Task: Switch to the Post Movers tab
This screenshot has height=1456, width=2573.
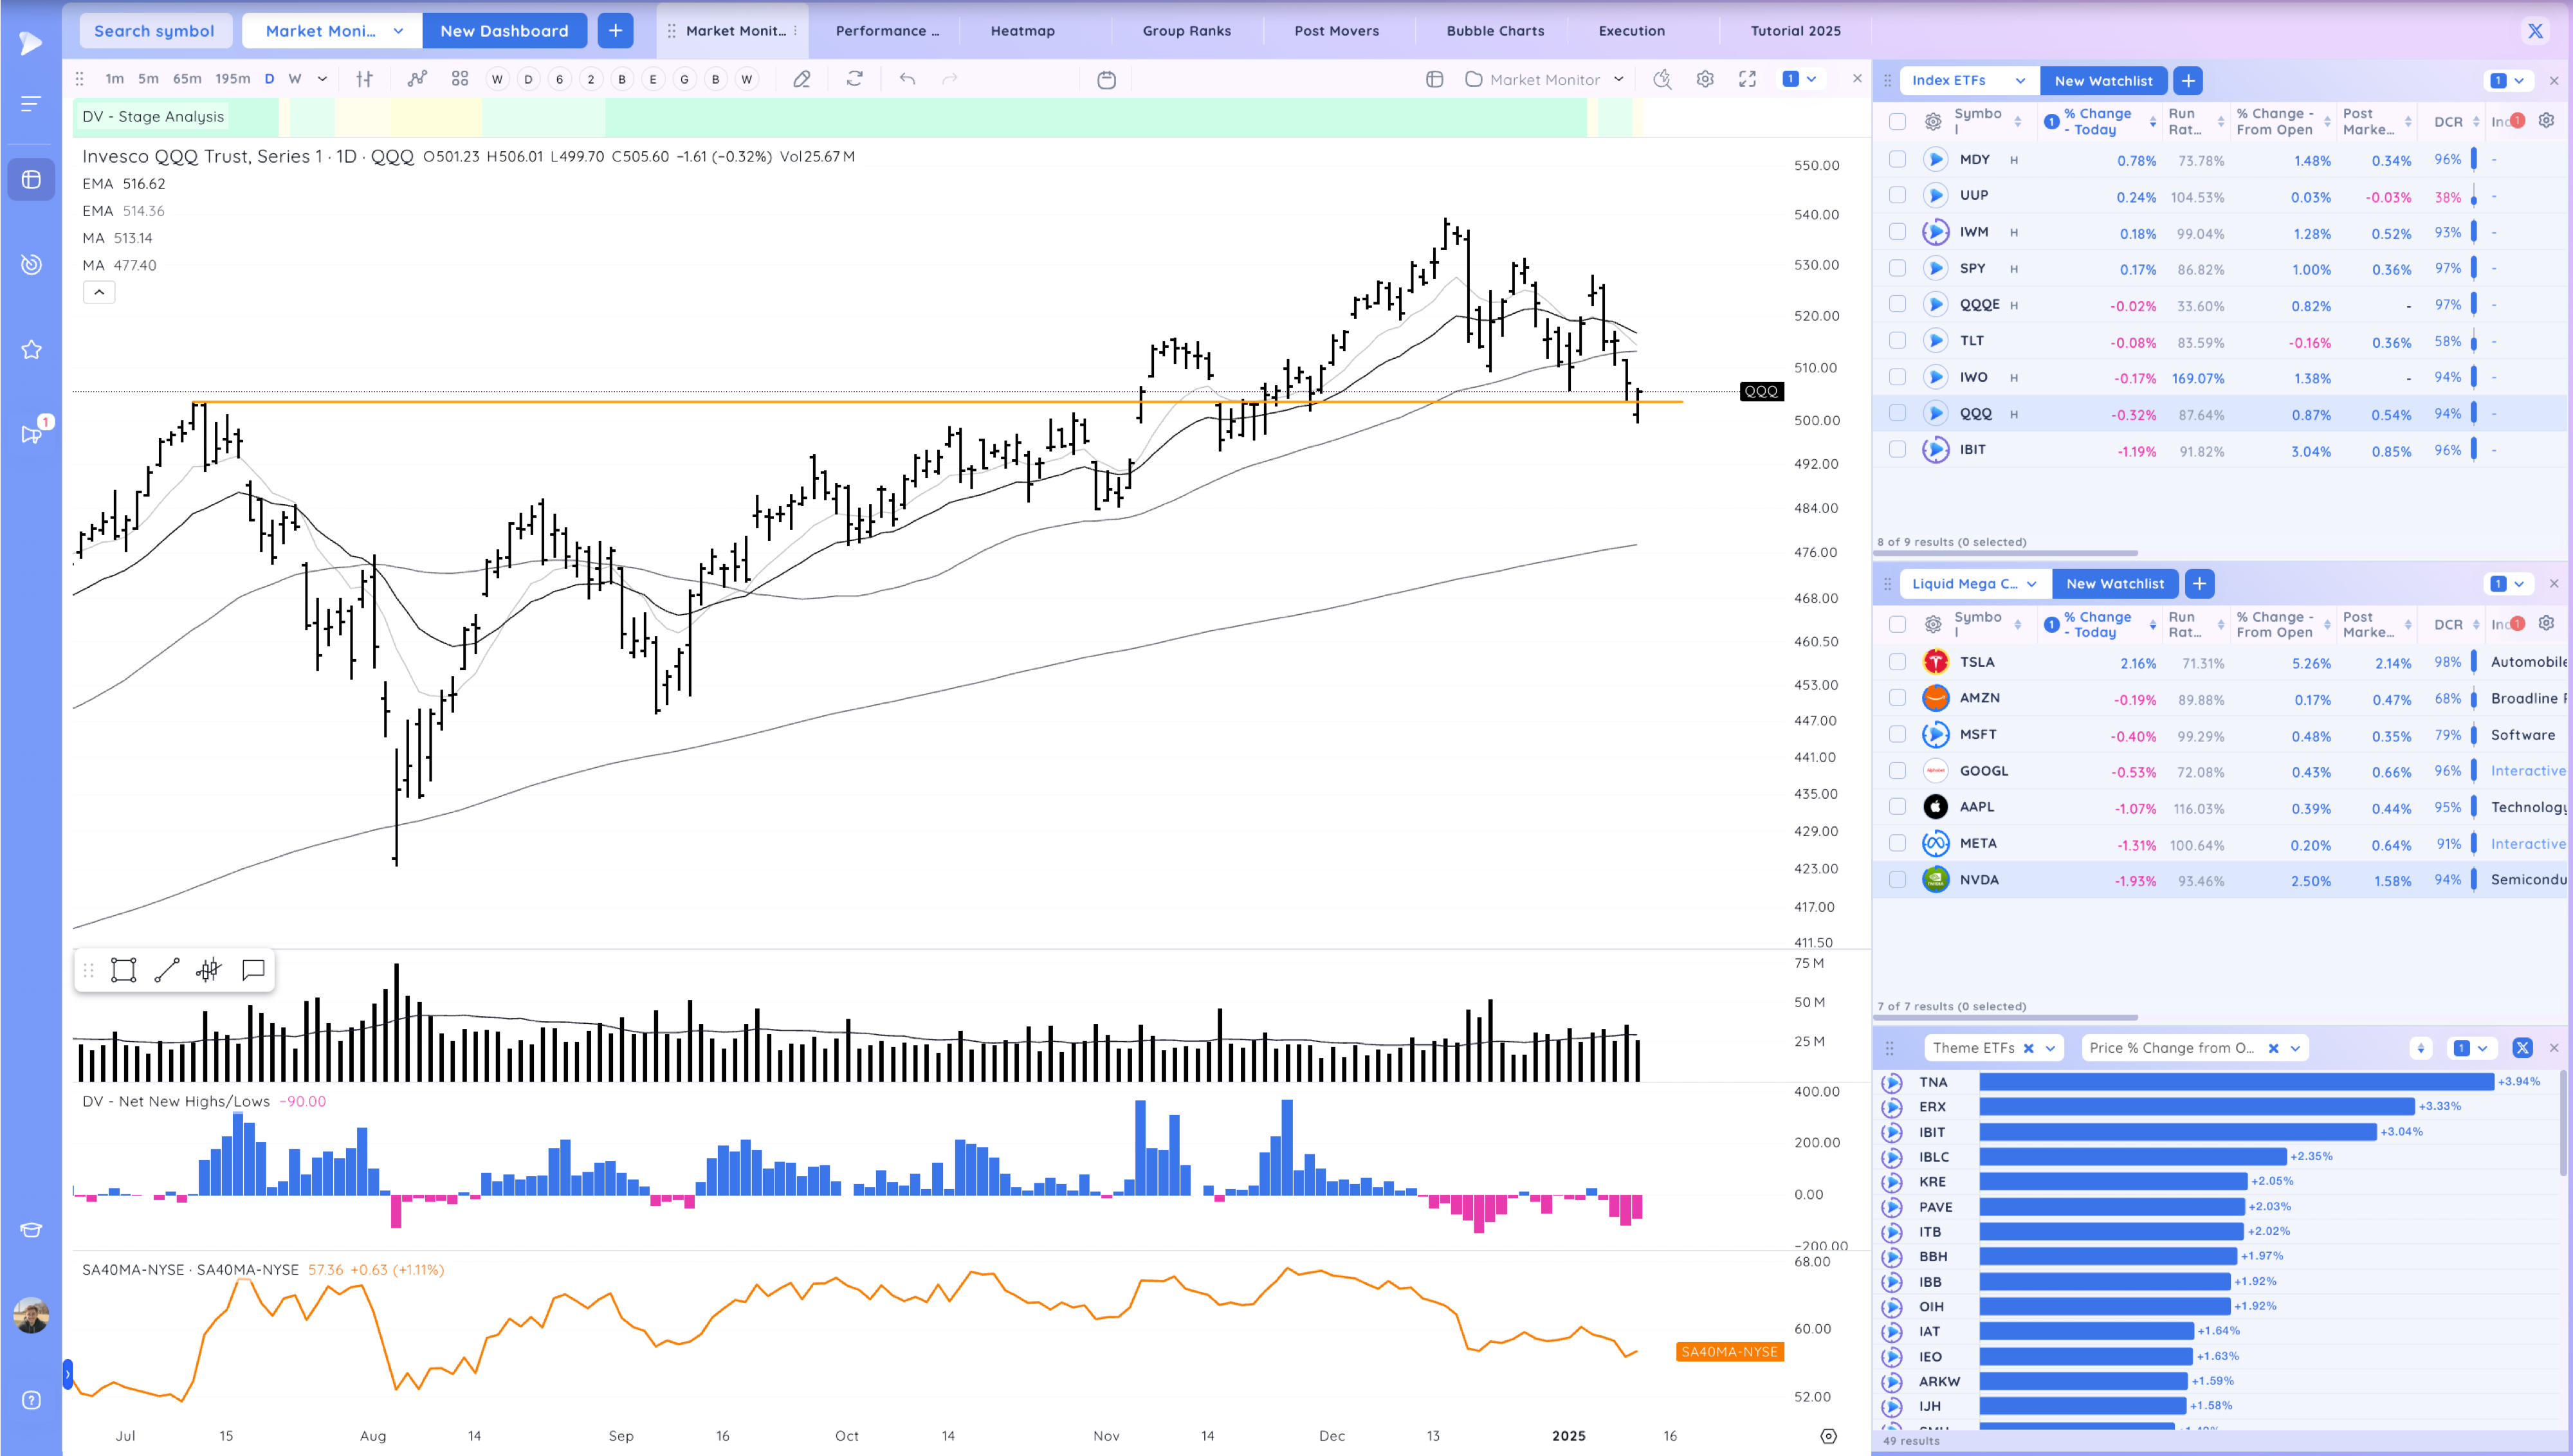Action: [1336, 31]
